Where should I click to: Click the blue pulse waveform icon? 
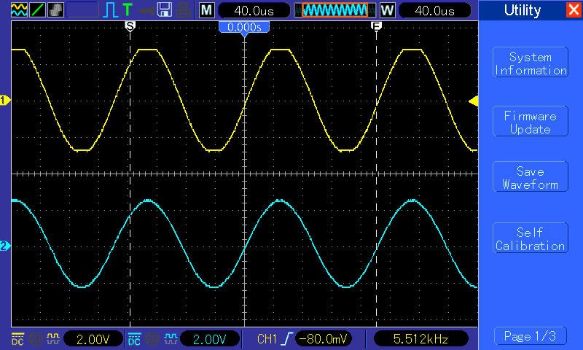coord(111,10)
